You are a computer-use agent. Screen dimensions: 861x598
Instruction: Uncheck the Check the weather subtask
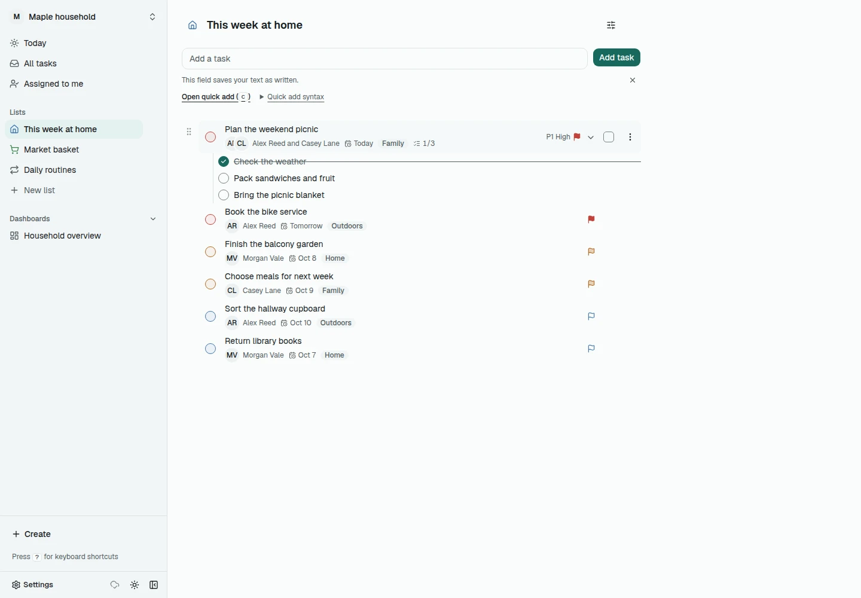[224, 161]
